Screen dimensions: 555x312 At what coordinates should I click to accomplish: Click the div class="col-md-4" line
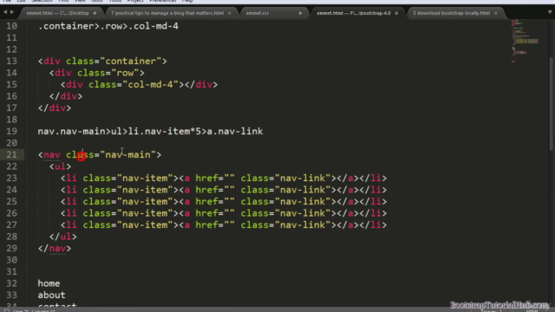(x=139, y=85)
